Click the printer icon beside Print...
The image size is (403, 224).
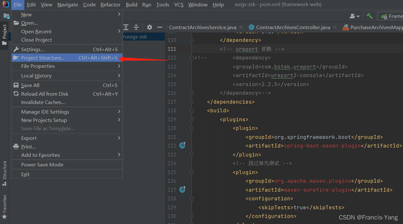click(x=16, y=147)
